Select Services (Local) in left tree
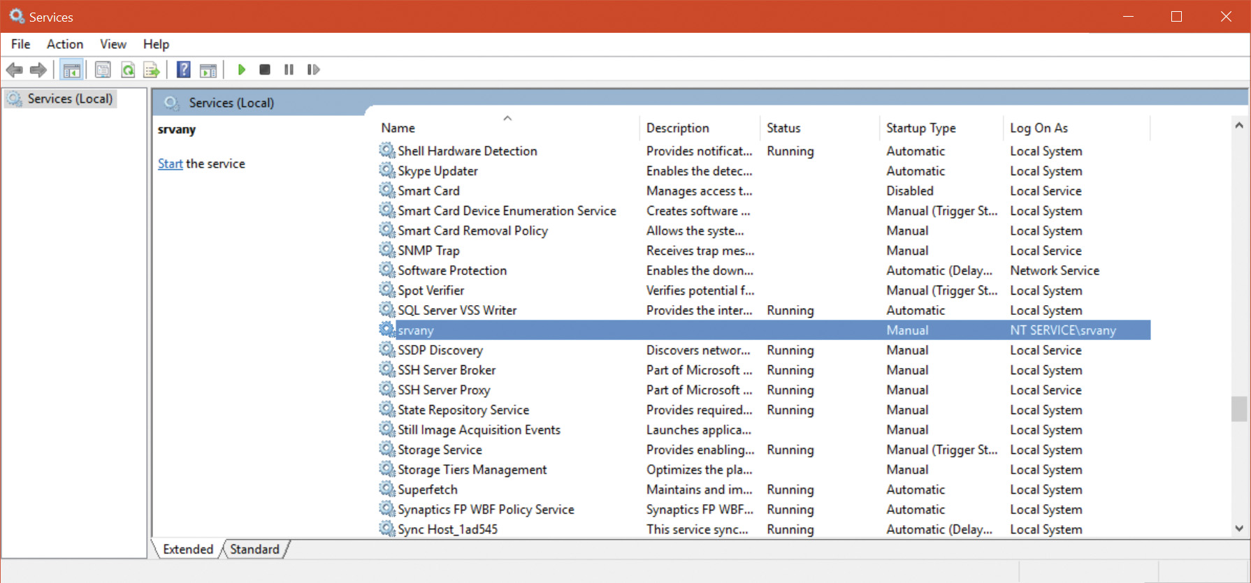 coord(69,99)
